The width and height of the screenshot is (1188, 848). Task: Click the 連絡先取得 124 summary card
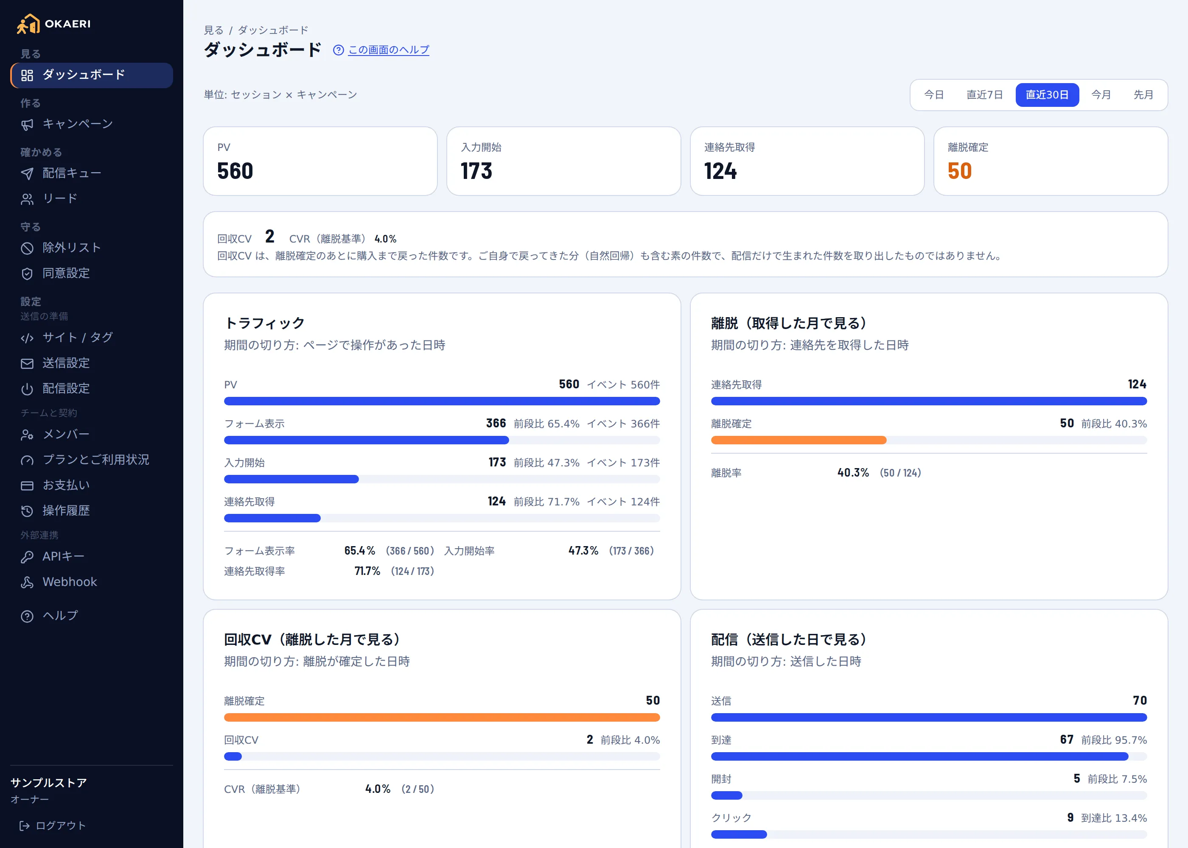[x=807, y=162]
